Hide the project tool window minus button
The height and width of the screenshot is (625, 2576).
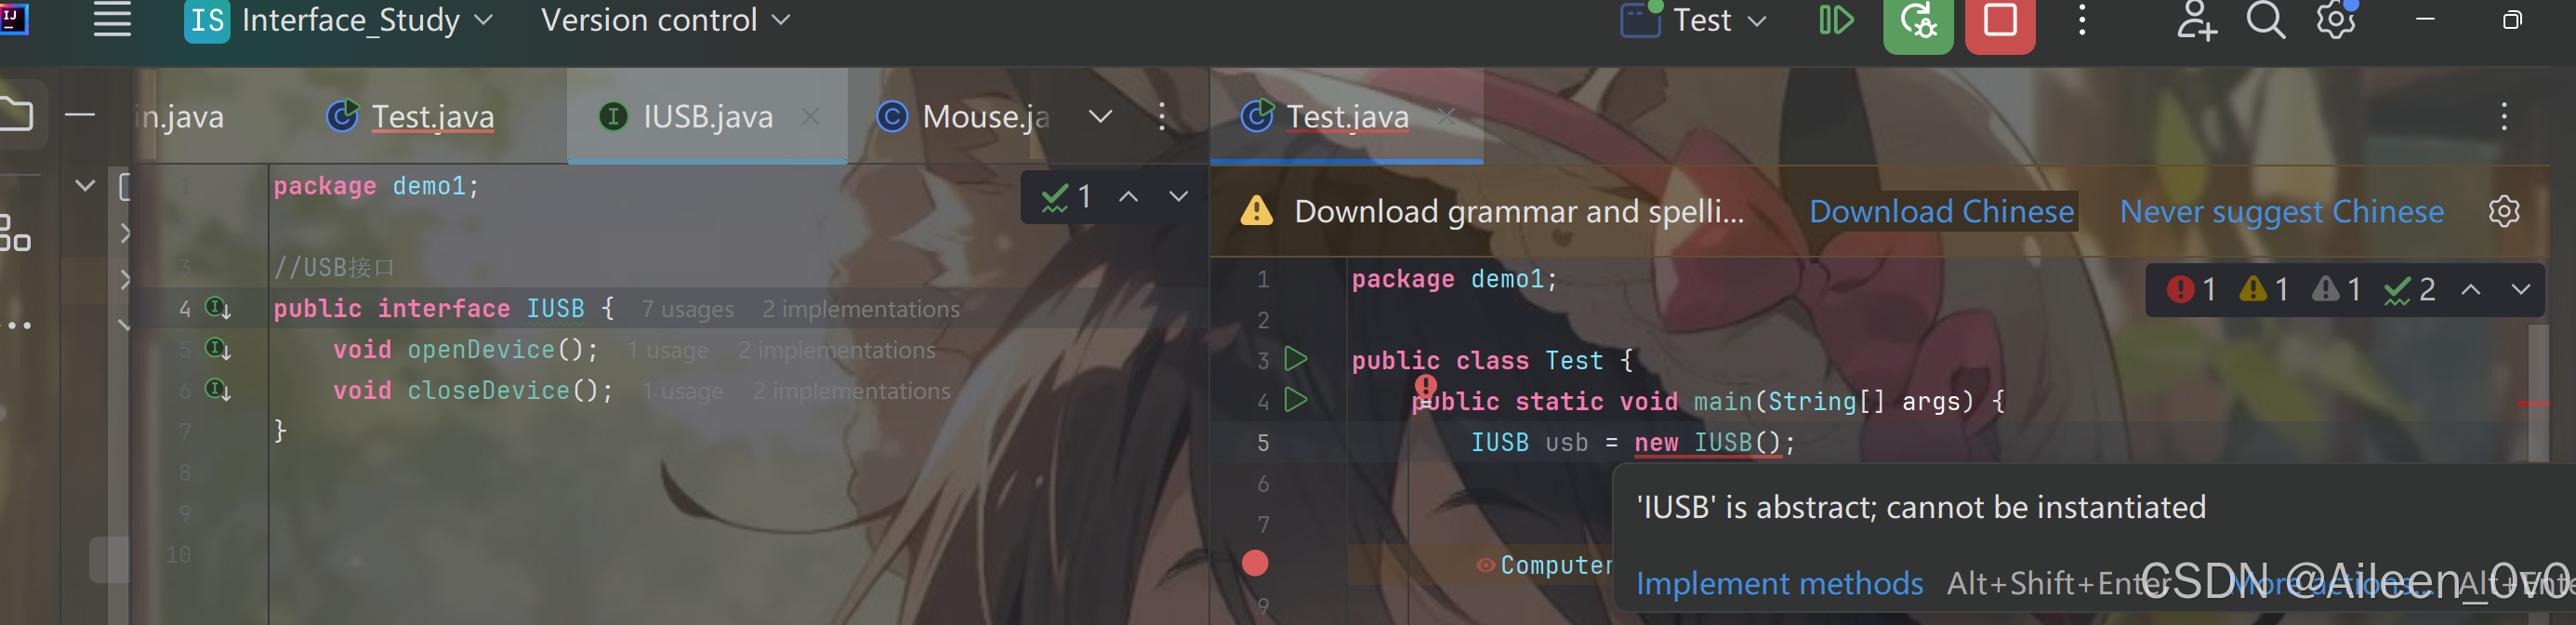coord(80,116)
